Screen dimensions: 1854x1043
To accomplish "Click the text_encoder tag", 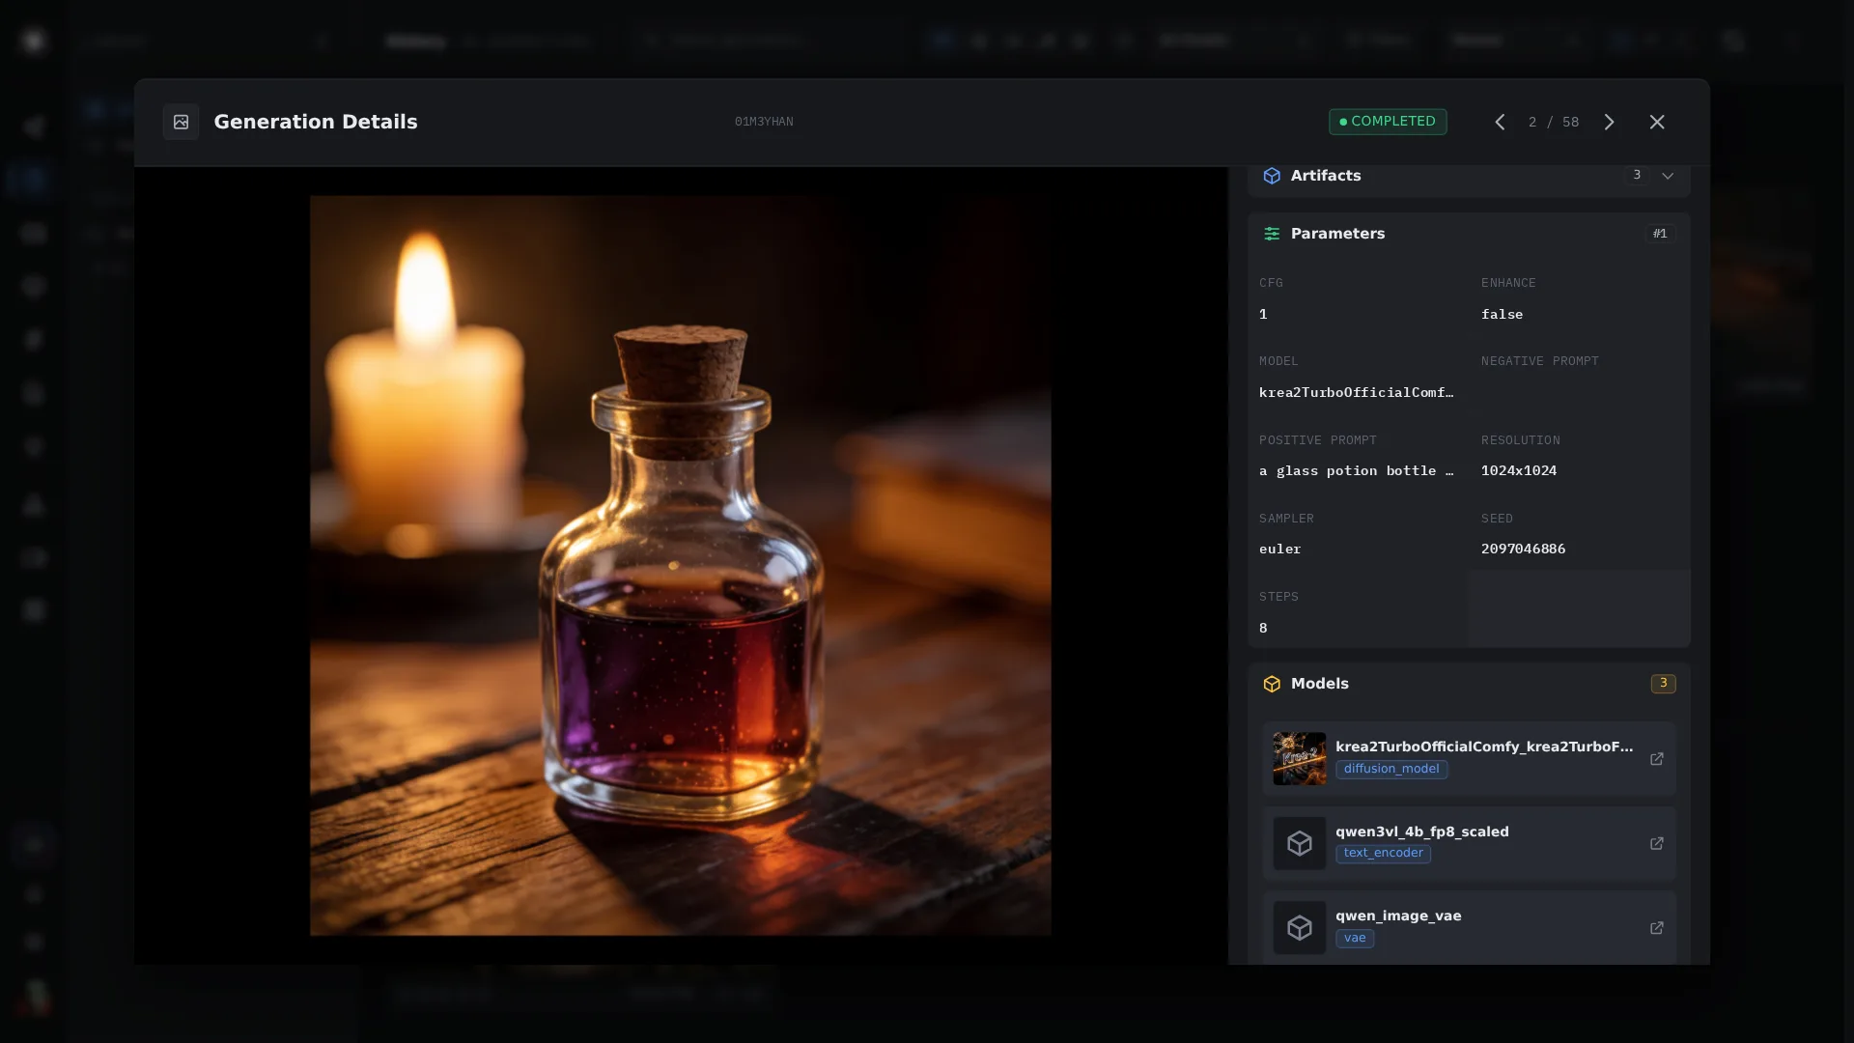I will click(1383, 854).
